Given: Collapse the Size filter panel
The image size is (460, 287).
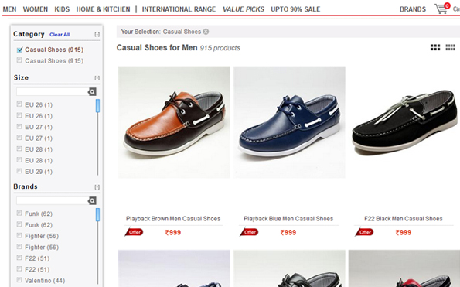Looking at the screenshot, I should [97, 78].
